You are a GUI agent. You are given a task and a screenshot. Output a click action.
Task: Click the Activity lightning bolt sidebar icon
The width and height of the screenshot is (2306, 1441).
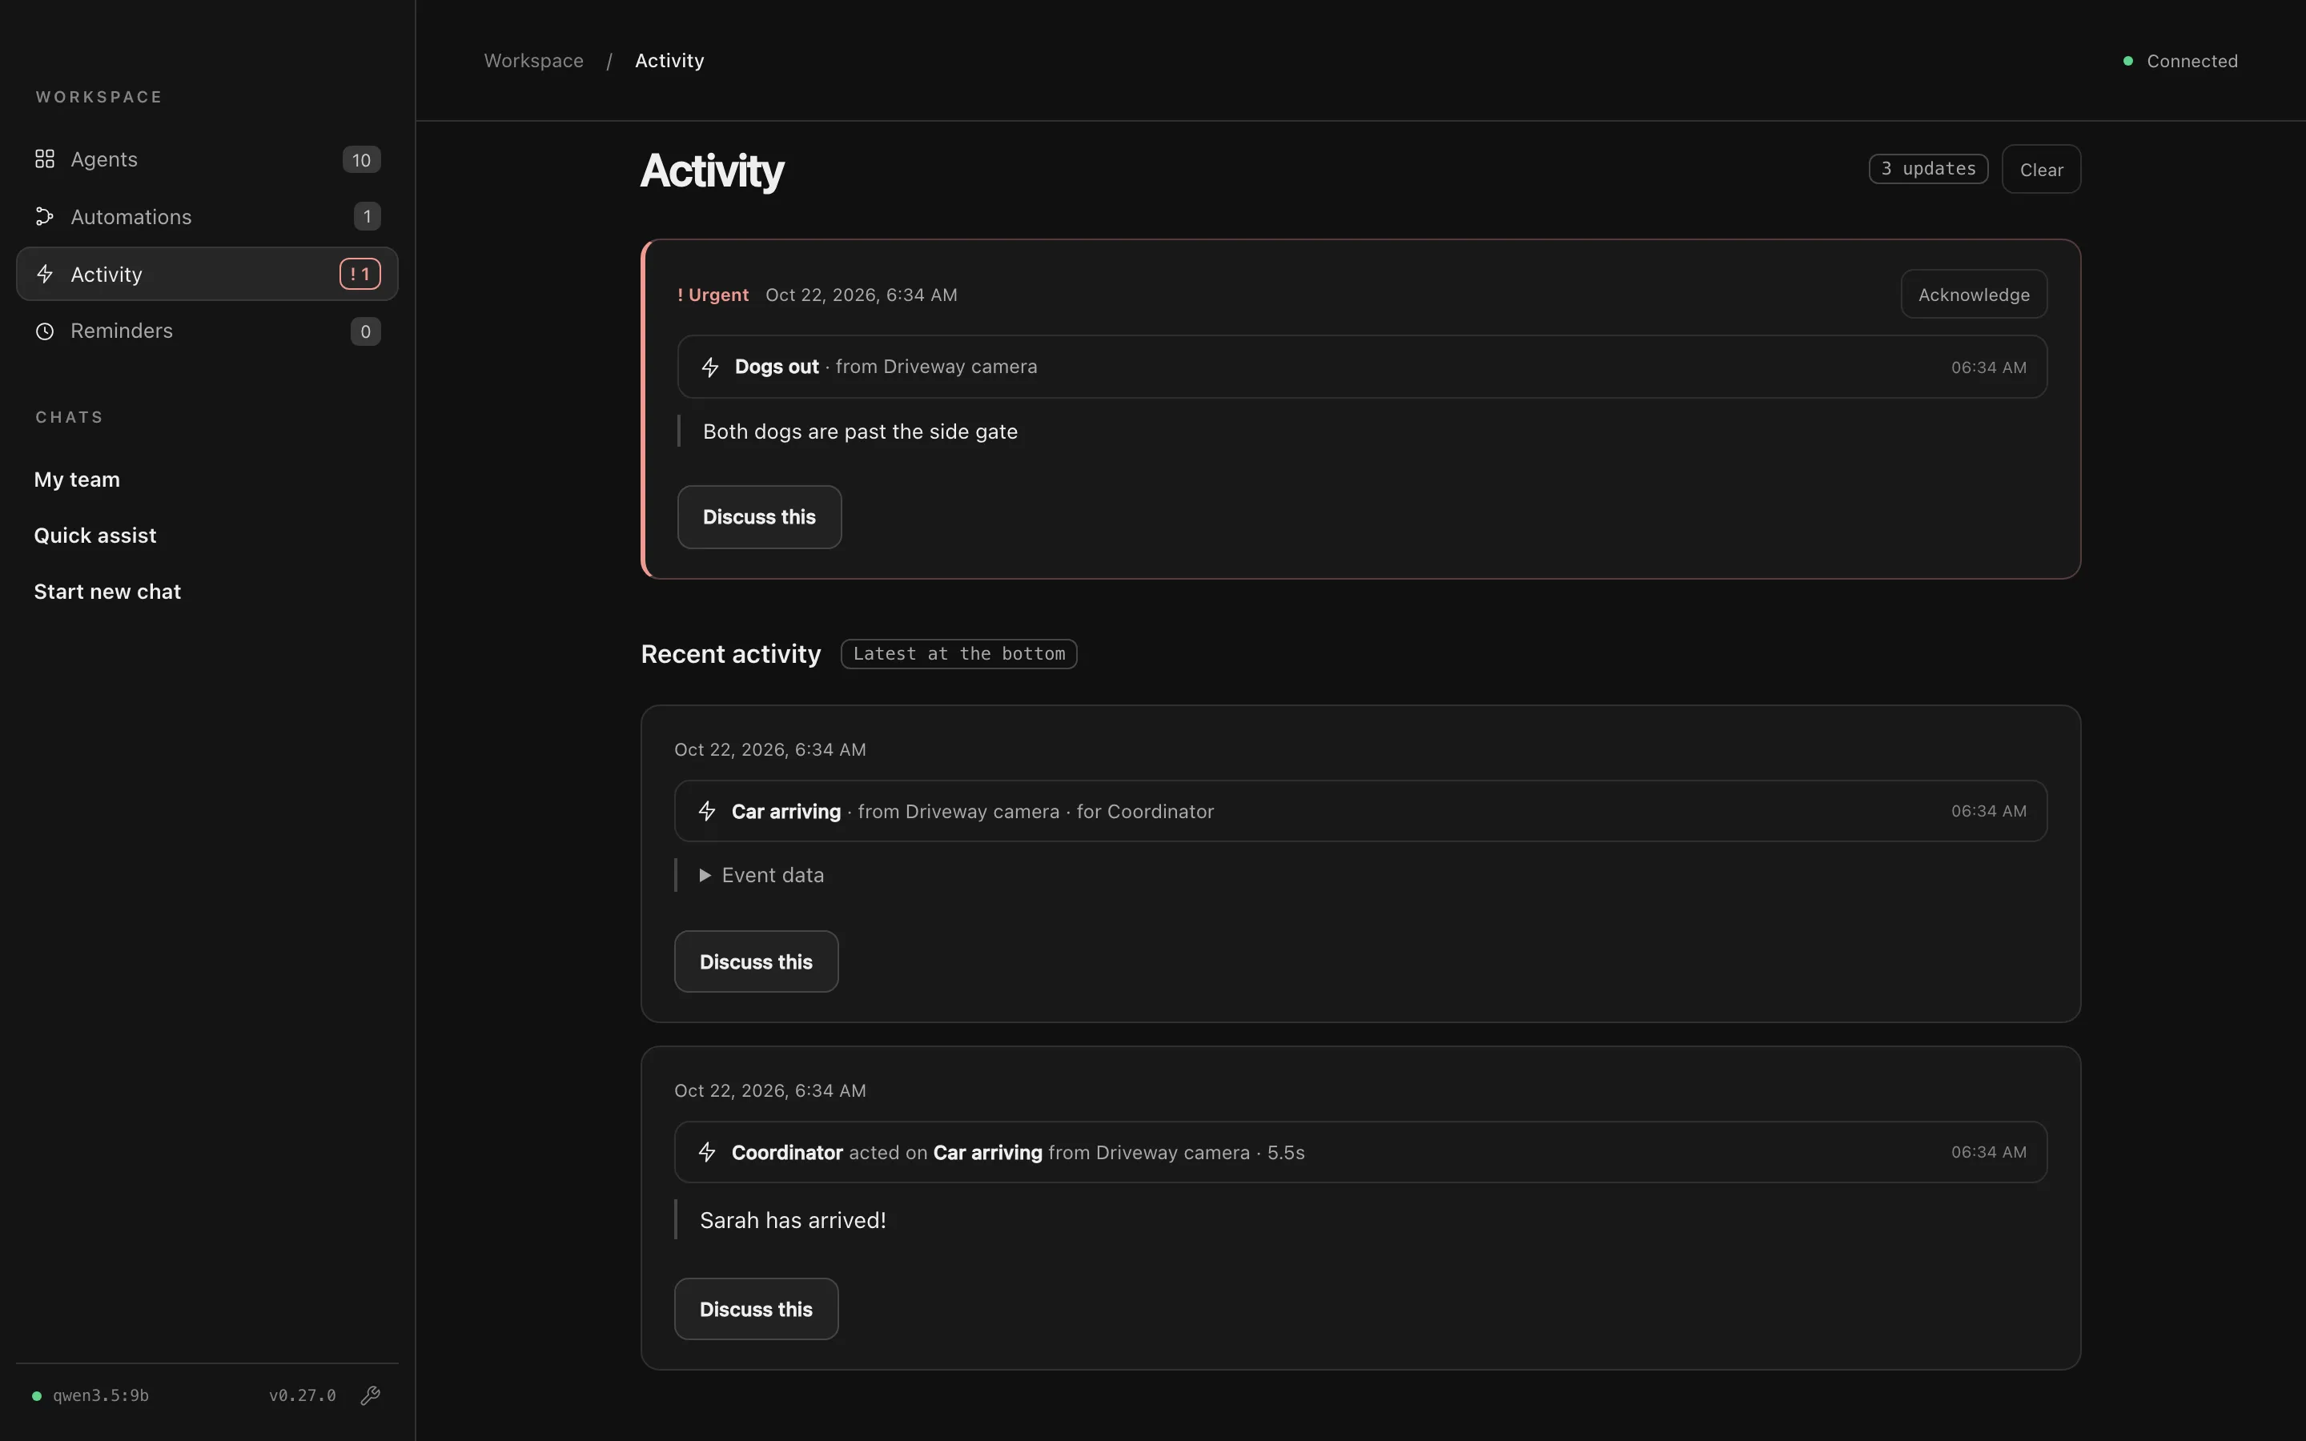[45, 275]
